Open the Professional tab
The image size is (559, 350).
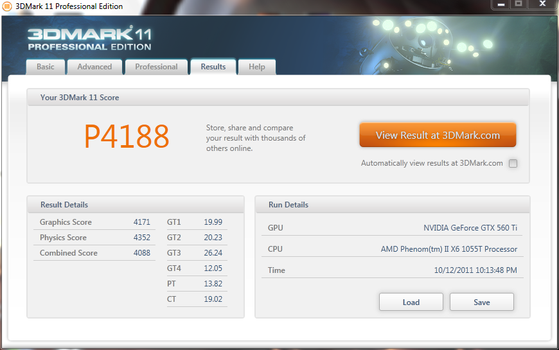point(156,67)
